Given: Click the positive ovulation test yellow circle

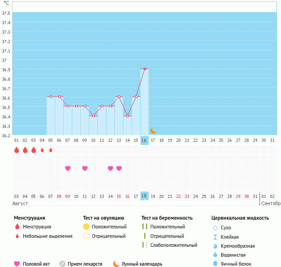Looking at the screenshot, I should [x=86, y=227].
